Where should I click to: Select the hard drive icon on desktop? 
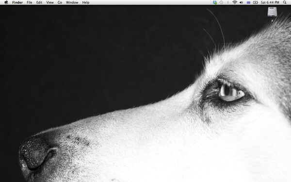click(272, 12)
